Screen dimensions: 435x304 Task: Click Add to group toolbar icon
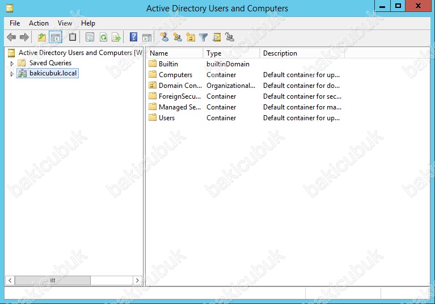[x=230, y=37]
